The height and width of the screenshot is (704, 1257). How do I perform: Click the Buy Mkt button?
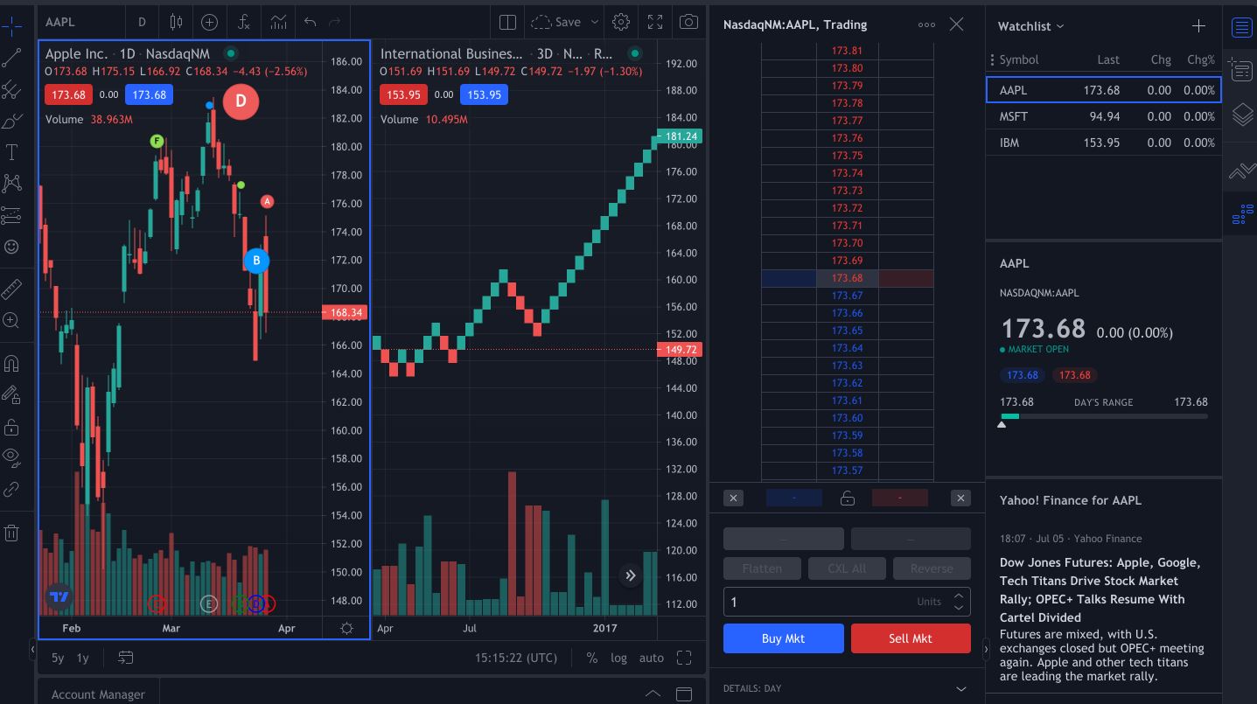[x=783, y=638]
